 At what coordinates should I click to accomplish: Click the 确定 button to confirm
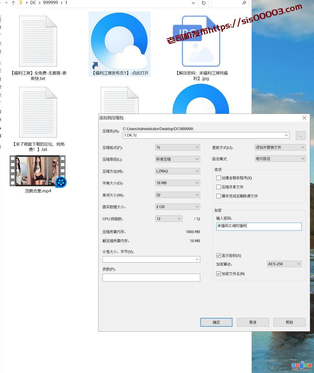click(x=216, y=322)
